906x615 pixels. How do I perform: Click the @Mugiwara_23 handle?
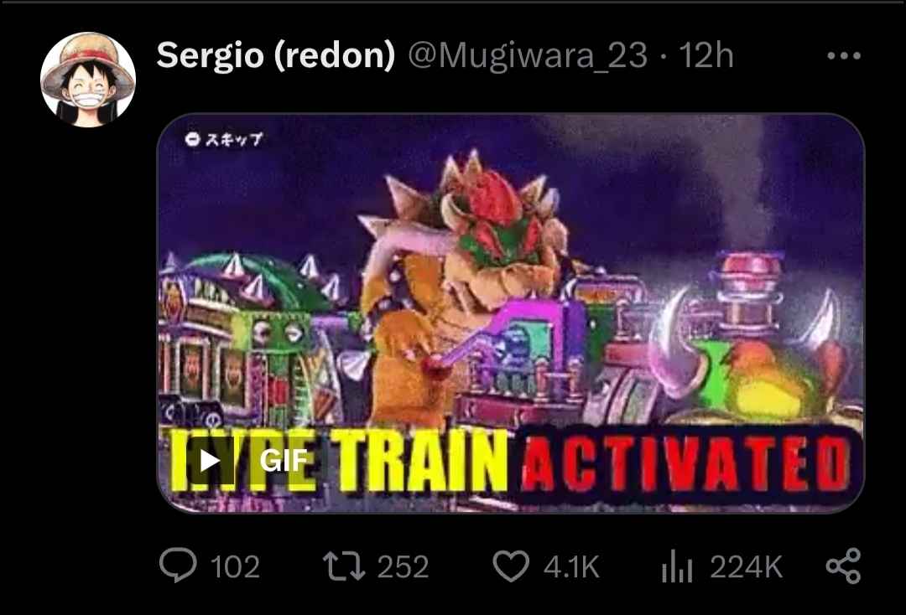[528, 56]
